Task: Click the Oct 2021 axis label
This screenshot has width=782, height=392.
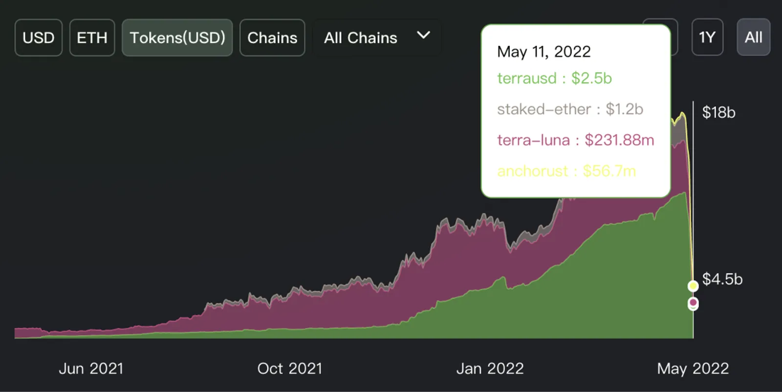Action: (290, 369)
